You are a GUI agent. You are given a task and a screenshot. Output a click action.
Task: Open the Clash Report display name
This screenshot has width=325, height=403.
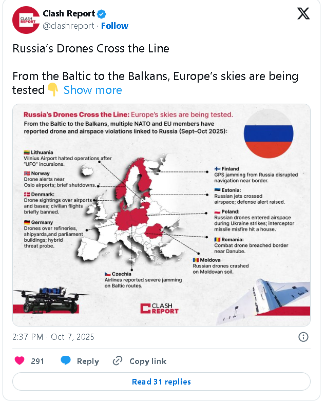[x=69, y=14]
